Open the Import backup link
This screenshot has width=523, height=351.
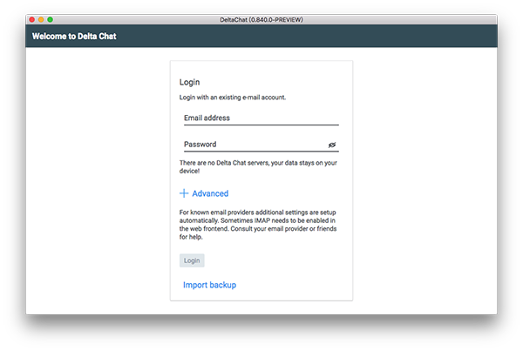[x=209, y=285]
